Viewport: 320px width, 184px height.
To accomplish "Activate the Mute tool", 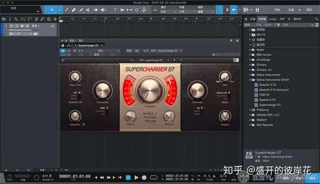I will [88, 10].
